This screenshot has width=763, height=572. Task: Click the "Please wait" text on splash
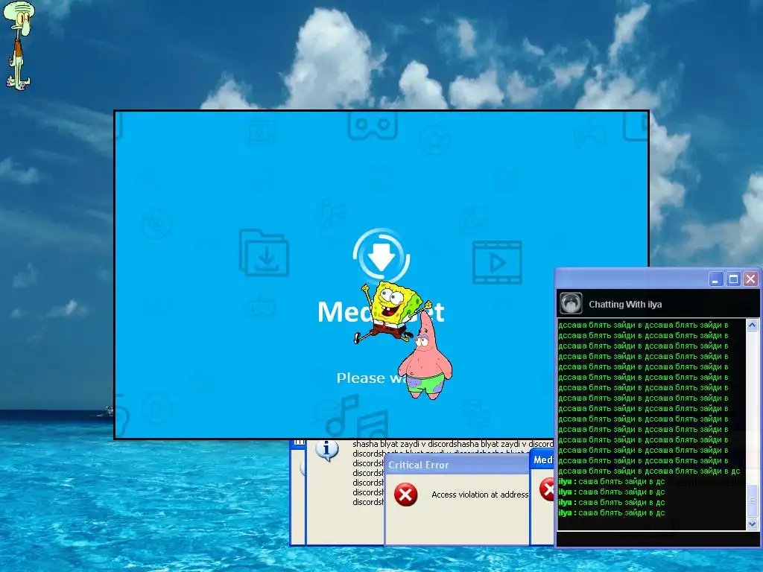pos(373,378)
